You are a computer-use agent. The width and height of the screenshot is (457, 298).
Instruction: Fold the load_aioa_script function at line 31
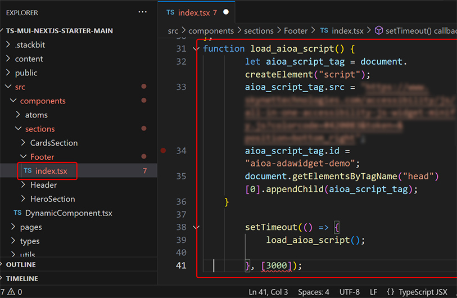click(196, 49)
